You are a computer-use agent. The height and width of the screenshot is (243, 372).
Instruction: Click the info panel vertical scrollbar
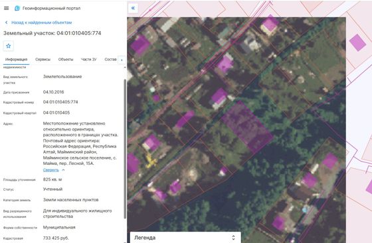(x=125, y=149)
